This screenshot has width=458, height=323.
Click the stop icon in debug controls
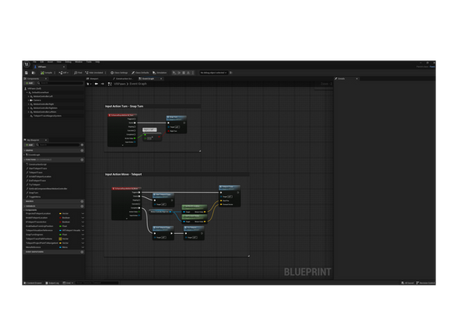click(183, 72)
